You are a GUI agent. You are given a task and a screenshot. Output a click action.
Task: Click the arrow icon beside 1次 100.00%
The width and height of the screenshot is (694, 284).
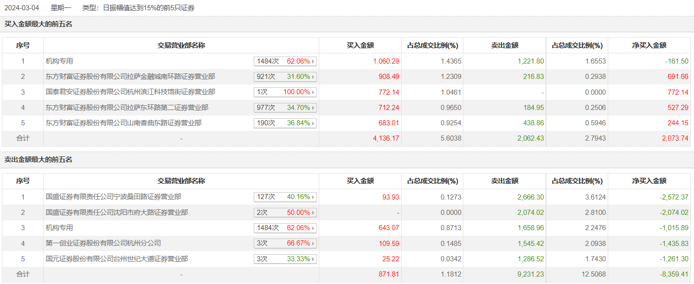(x=314, y=92)
